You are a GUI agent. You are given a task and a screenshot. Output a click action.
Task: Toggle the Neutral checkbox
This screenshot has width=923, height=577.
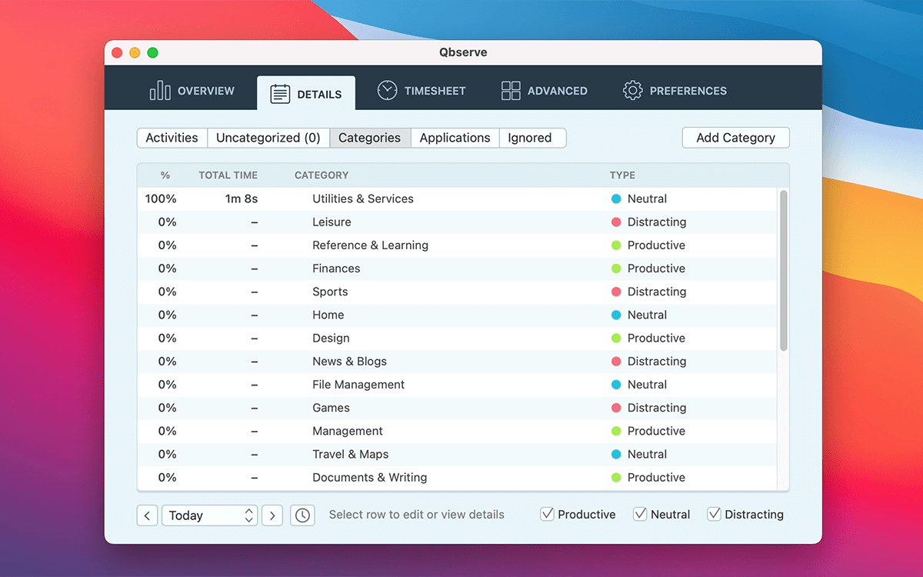639,514
